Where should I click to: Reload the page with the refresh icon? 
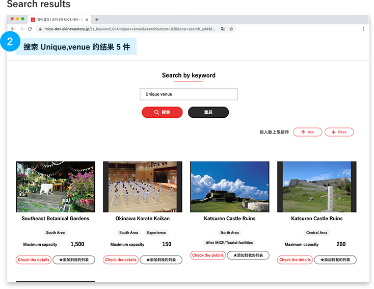click(30, 29)
